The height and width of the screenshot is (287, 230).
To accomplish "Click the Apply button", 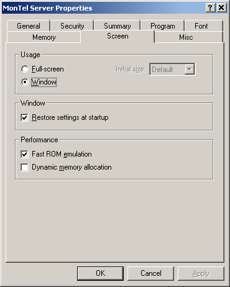I will pyautogui.click(x=201, y=273).
